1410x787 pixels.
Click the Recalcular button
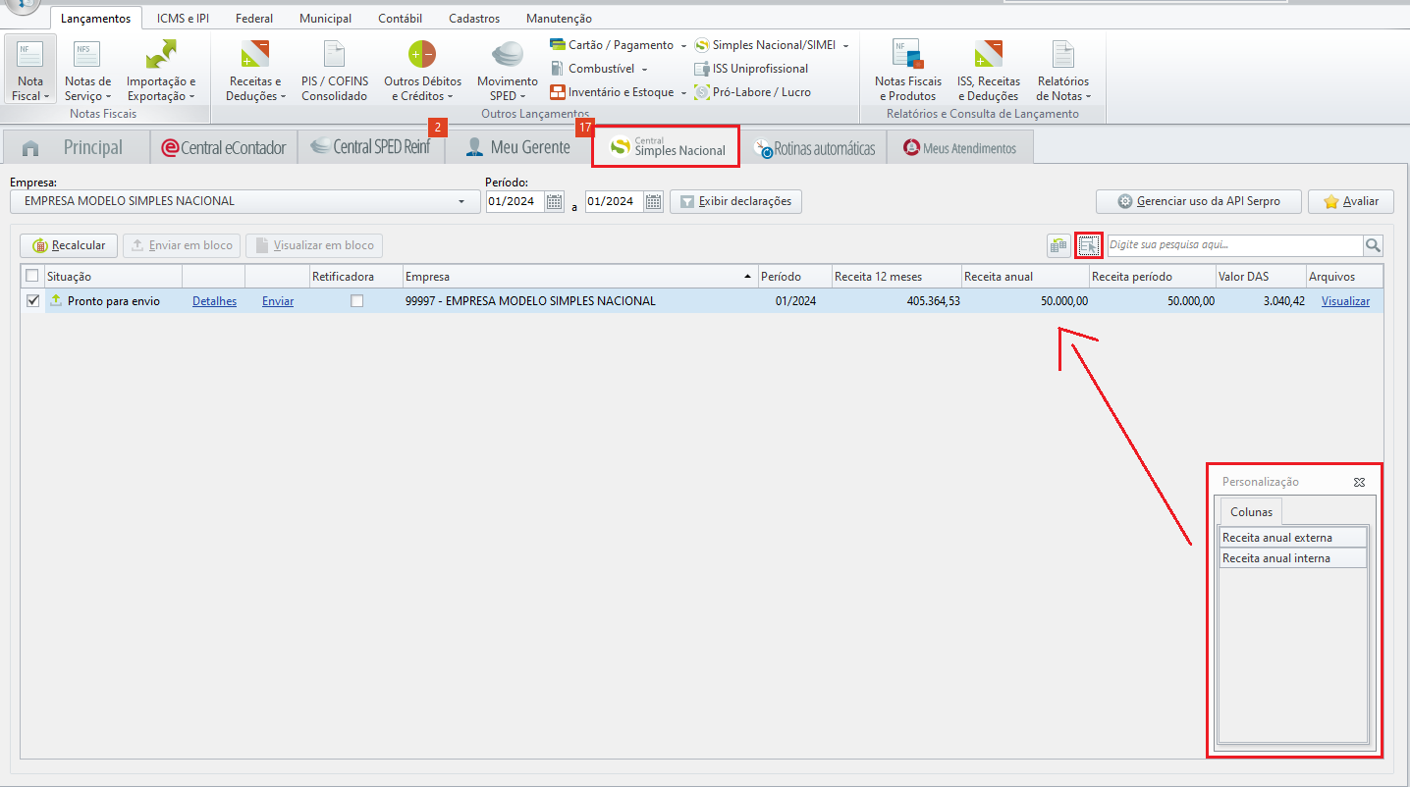[70, 245]
